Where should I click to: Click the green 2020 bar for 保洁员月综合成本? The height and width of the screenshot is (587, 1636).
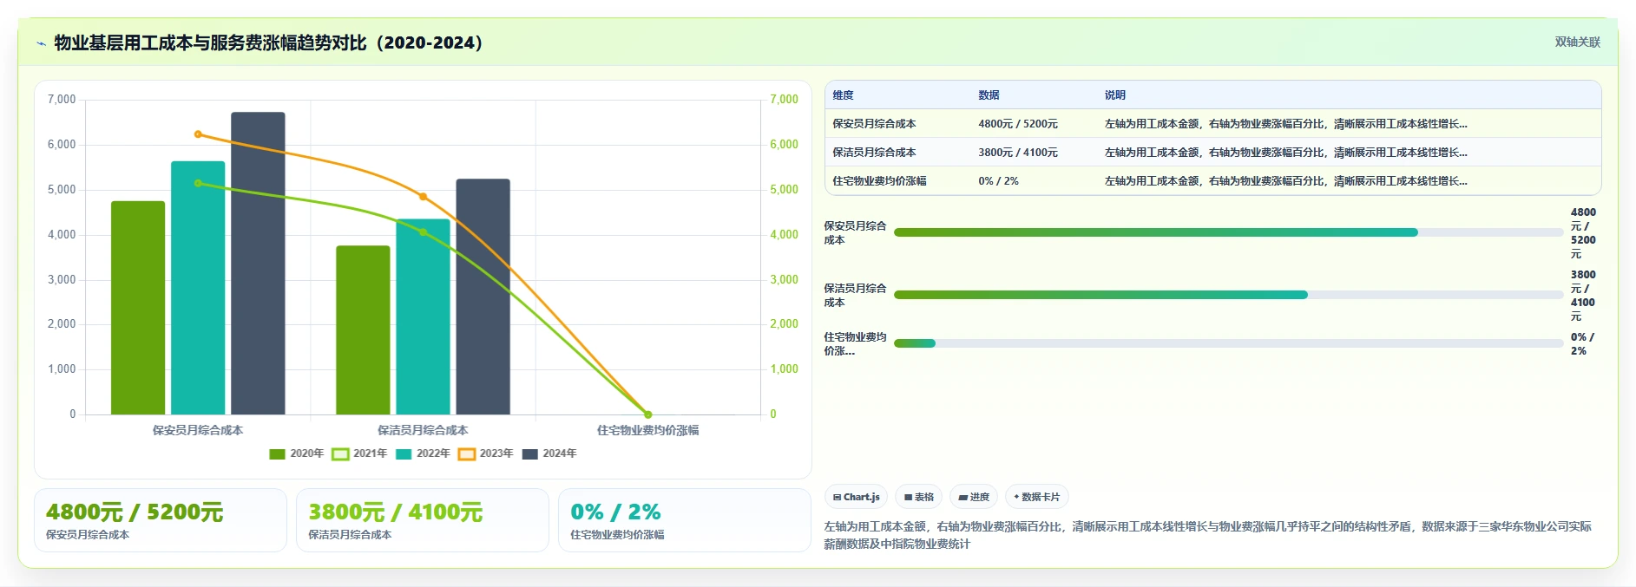[363, 330]
